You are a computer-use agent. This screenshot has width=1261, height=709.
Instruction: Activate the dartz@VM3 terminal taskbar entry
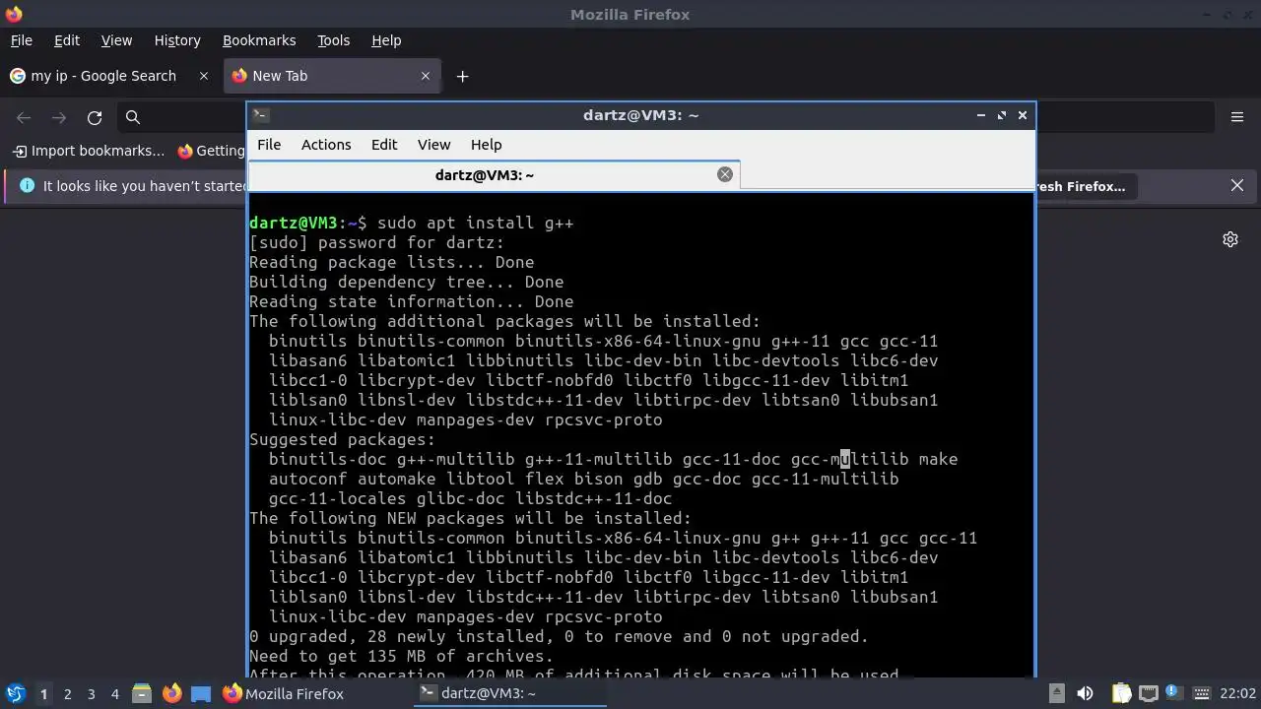[x=509, y=693]
